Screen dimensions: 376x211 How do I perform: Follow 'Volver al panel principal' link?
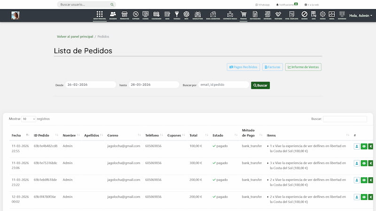[x=74, y=36]
